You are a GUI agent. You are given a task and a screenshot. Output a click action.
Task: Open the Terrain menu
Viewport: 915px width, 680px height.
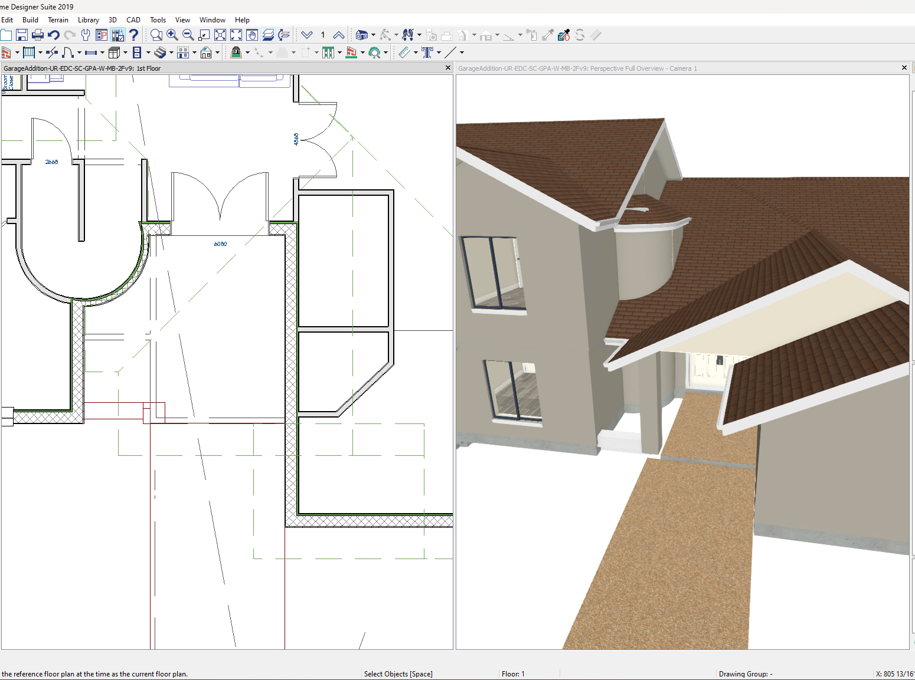coord(58,20)
